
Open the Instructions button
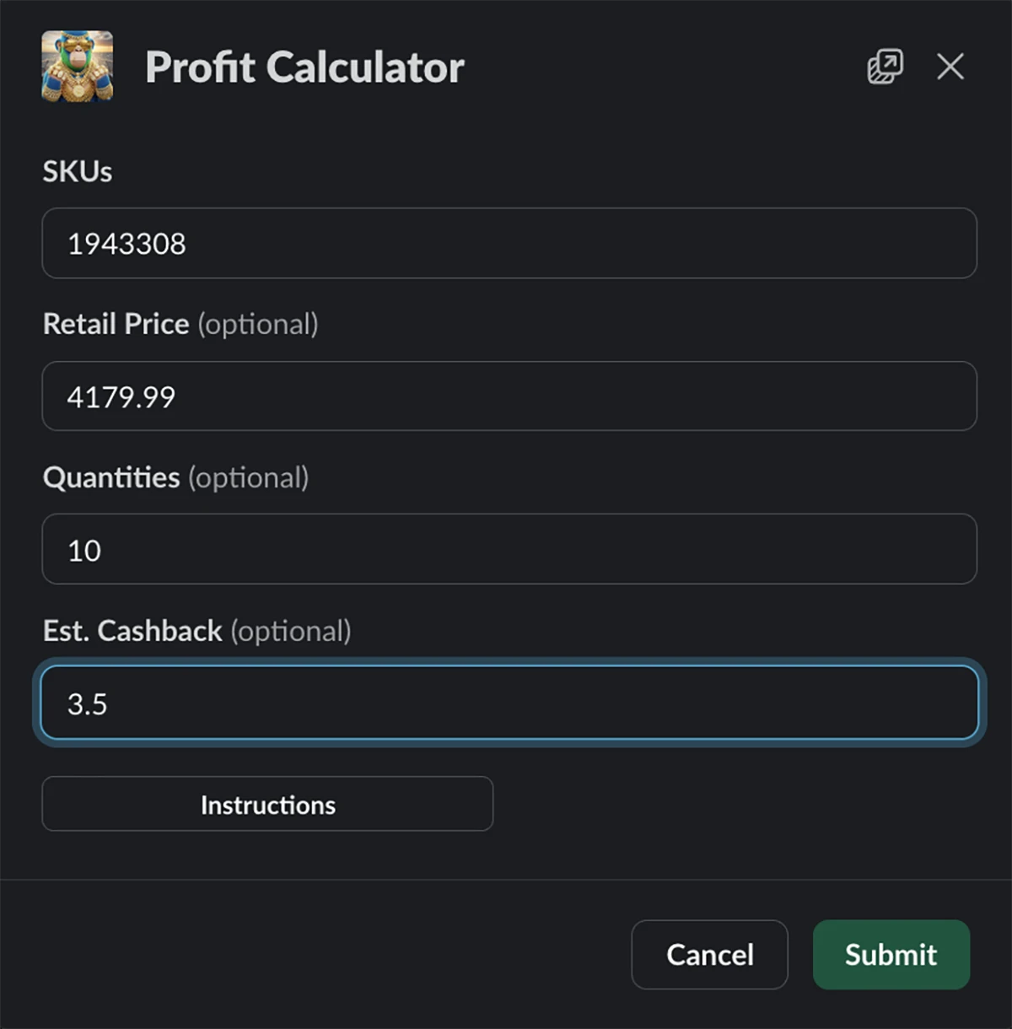267,804
